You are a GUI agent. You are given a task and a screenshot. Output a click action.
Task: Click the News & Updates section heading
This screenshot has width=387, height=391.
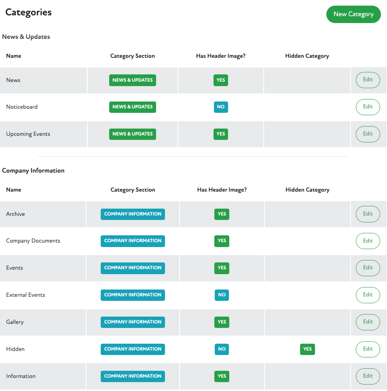[x=26, y=37]
